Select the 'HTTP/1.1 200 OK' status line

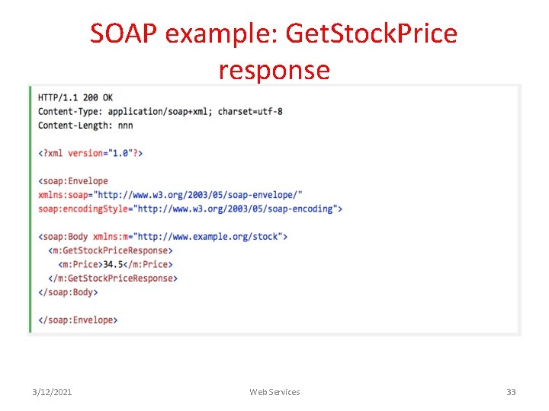pyautogui.click(x=75, y=97)
